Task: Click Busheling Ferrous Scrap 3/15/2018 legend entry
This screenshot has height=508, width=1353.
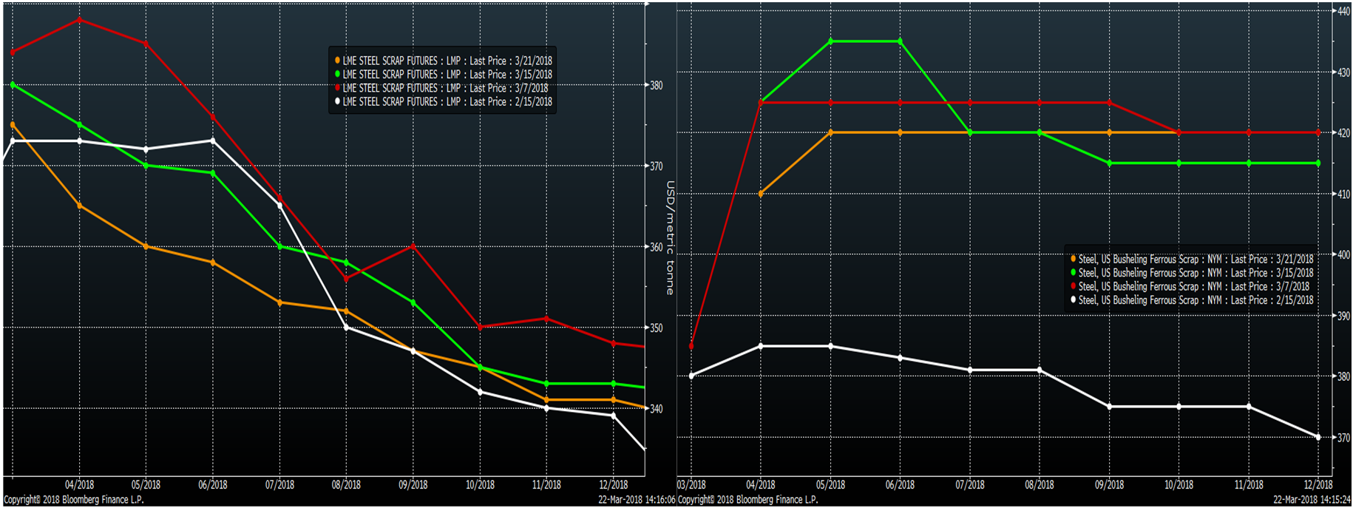Action: pos(1195,273)
